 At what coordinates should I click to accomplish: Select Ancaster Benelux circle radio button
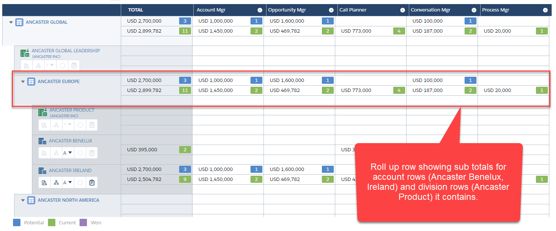click(80, 153)
